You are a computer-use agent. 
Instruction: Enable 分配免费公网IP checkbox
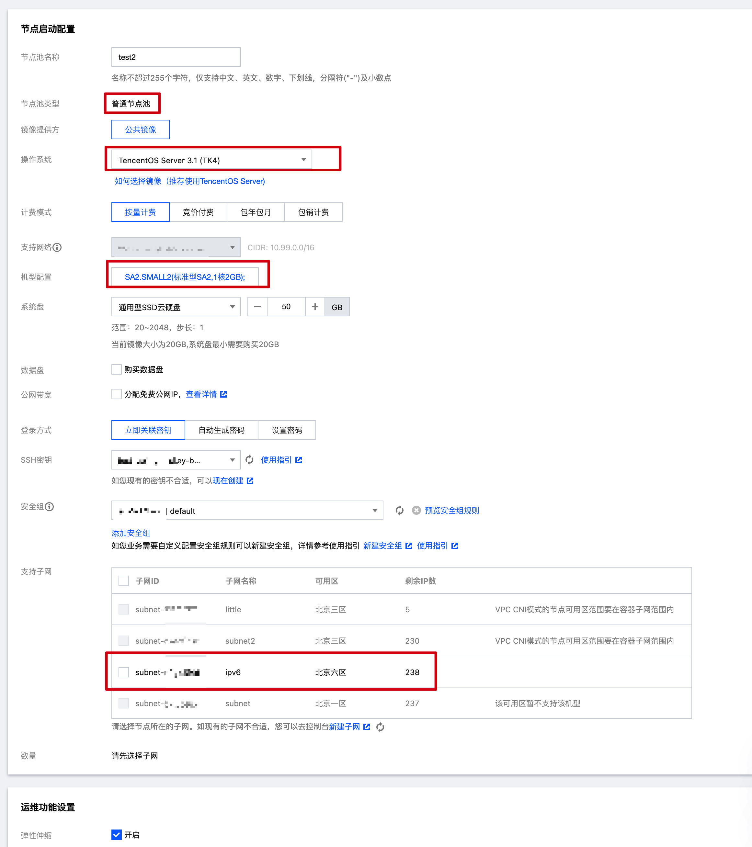coord(117,394)
